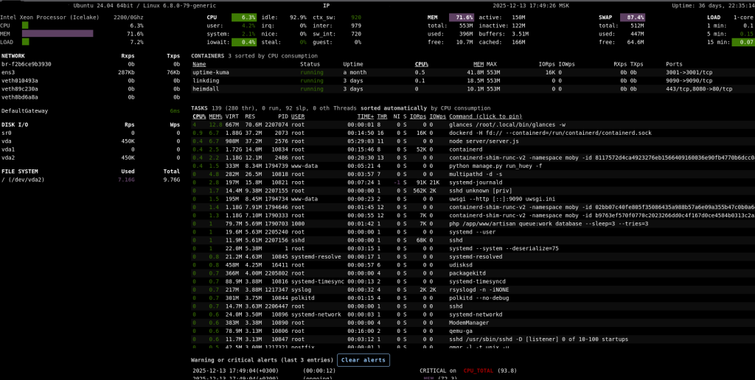The height and width of the screenshot is (380, 755).
Task: Click the ens3 network interface
Action: click(9, 72)
